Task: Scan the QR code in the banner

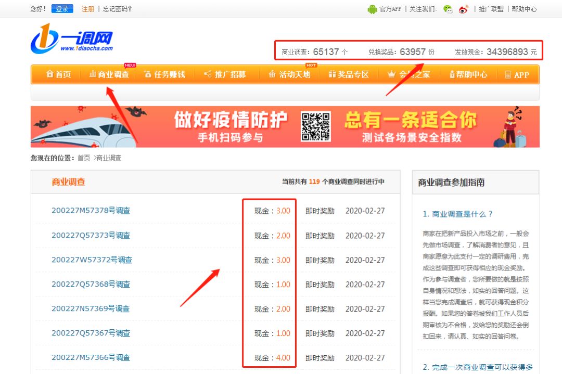Action: [316, 126]
